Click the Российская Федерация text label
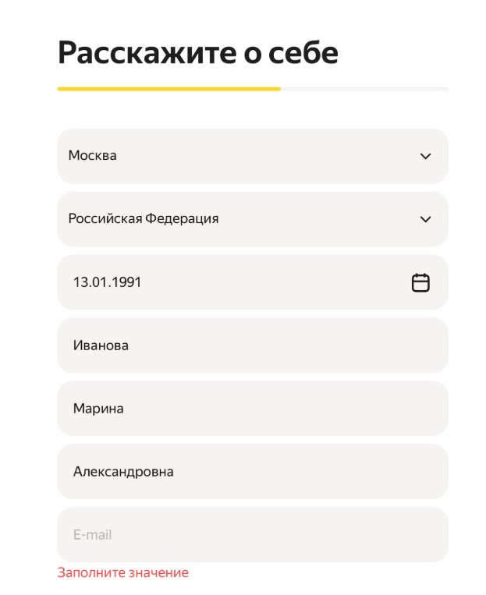This screenshot has height=595, width=486. tap(143, 218)
